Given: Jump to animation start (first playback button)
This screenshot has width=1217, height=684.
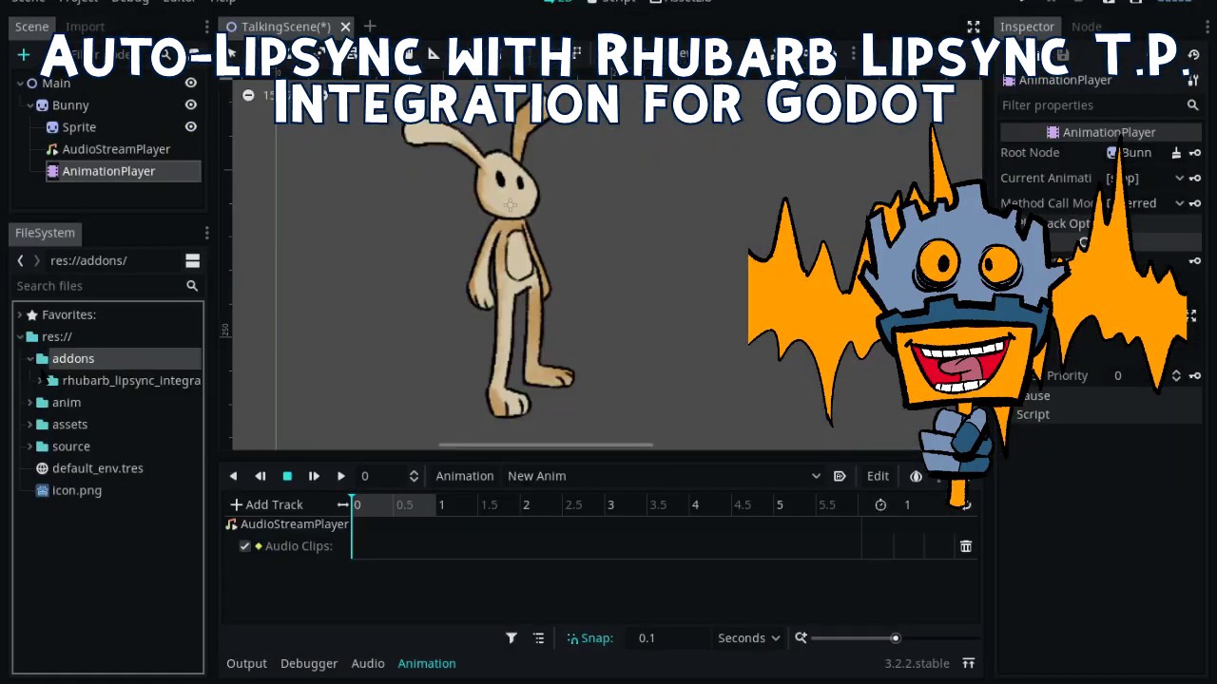Looking at the screenshot, I should [233, 476].
